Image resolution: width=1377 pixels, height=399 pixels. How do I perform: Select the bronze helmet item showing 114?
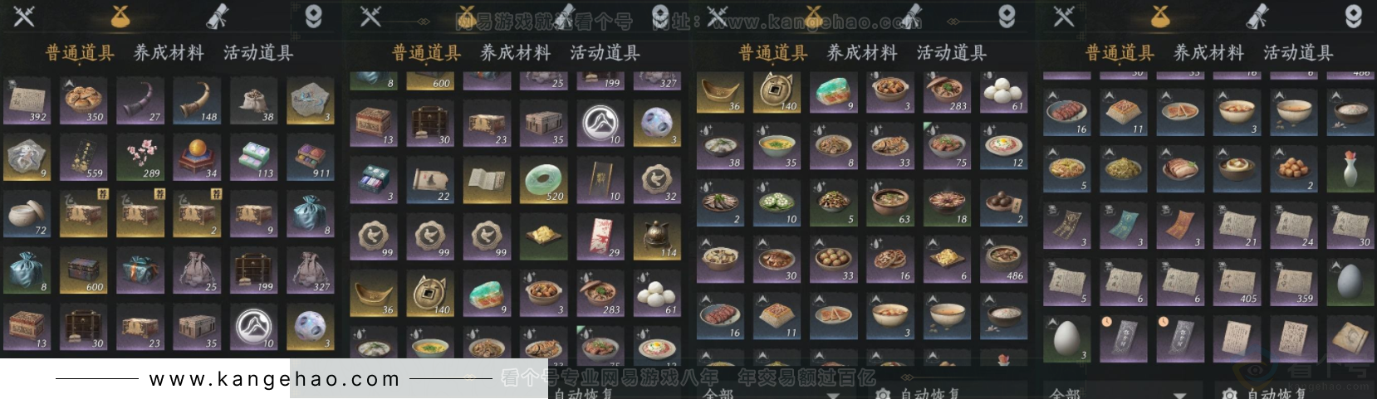657,236
